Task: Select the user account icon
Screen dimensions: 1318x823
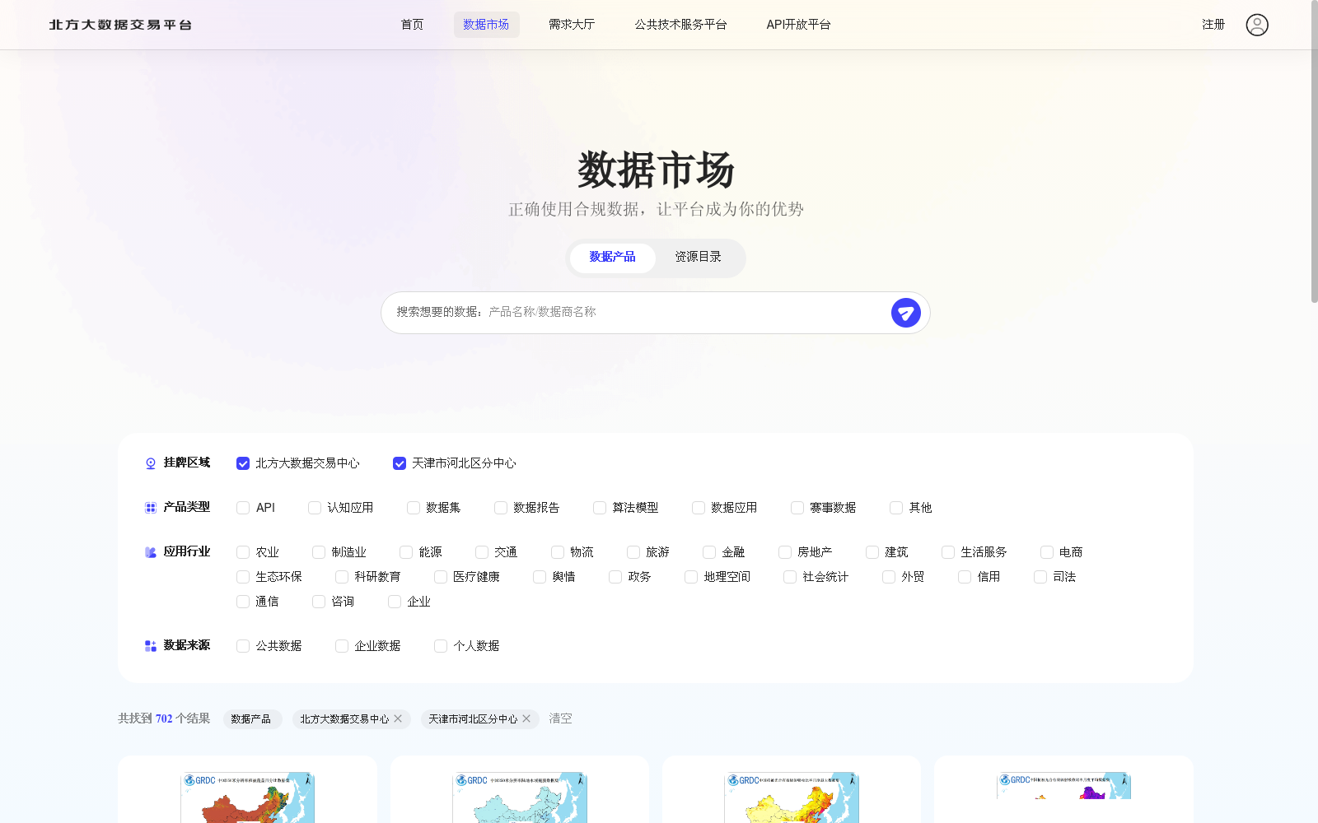Action: click(1256, 24)
